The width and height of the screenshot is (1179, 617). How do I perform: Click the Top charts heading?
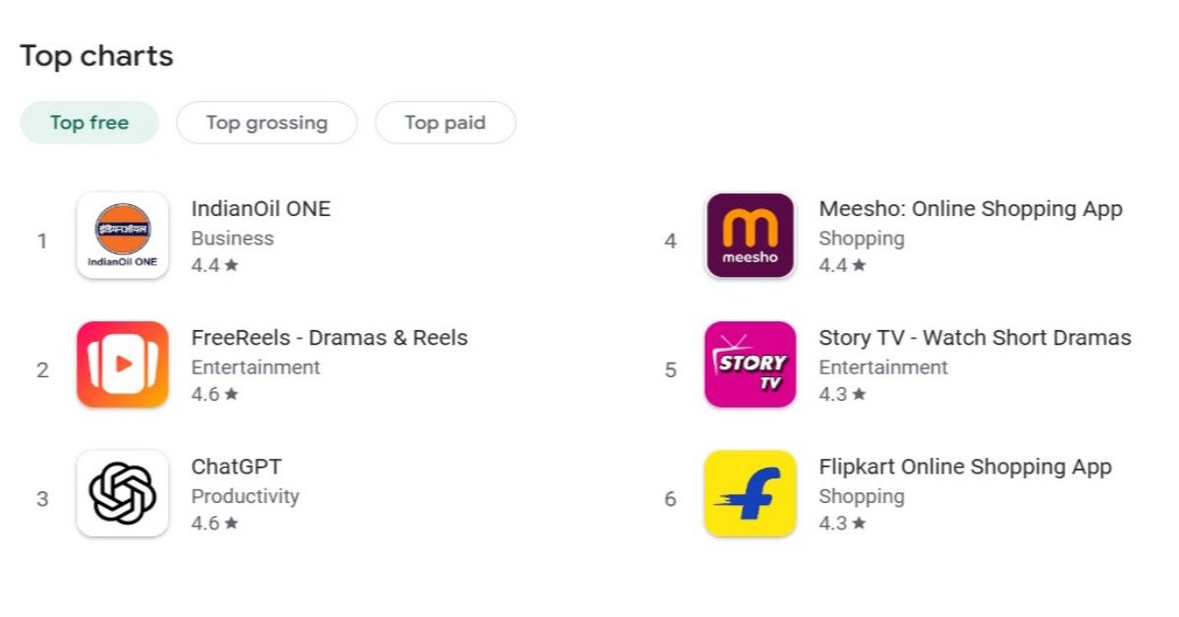[96, 56]
